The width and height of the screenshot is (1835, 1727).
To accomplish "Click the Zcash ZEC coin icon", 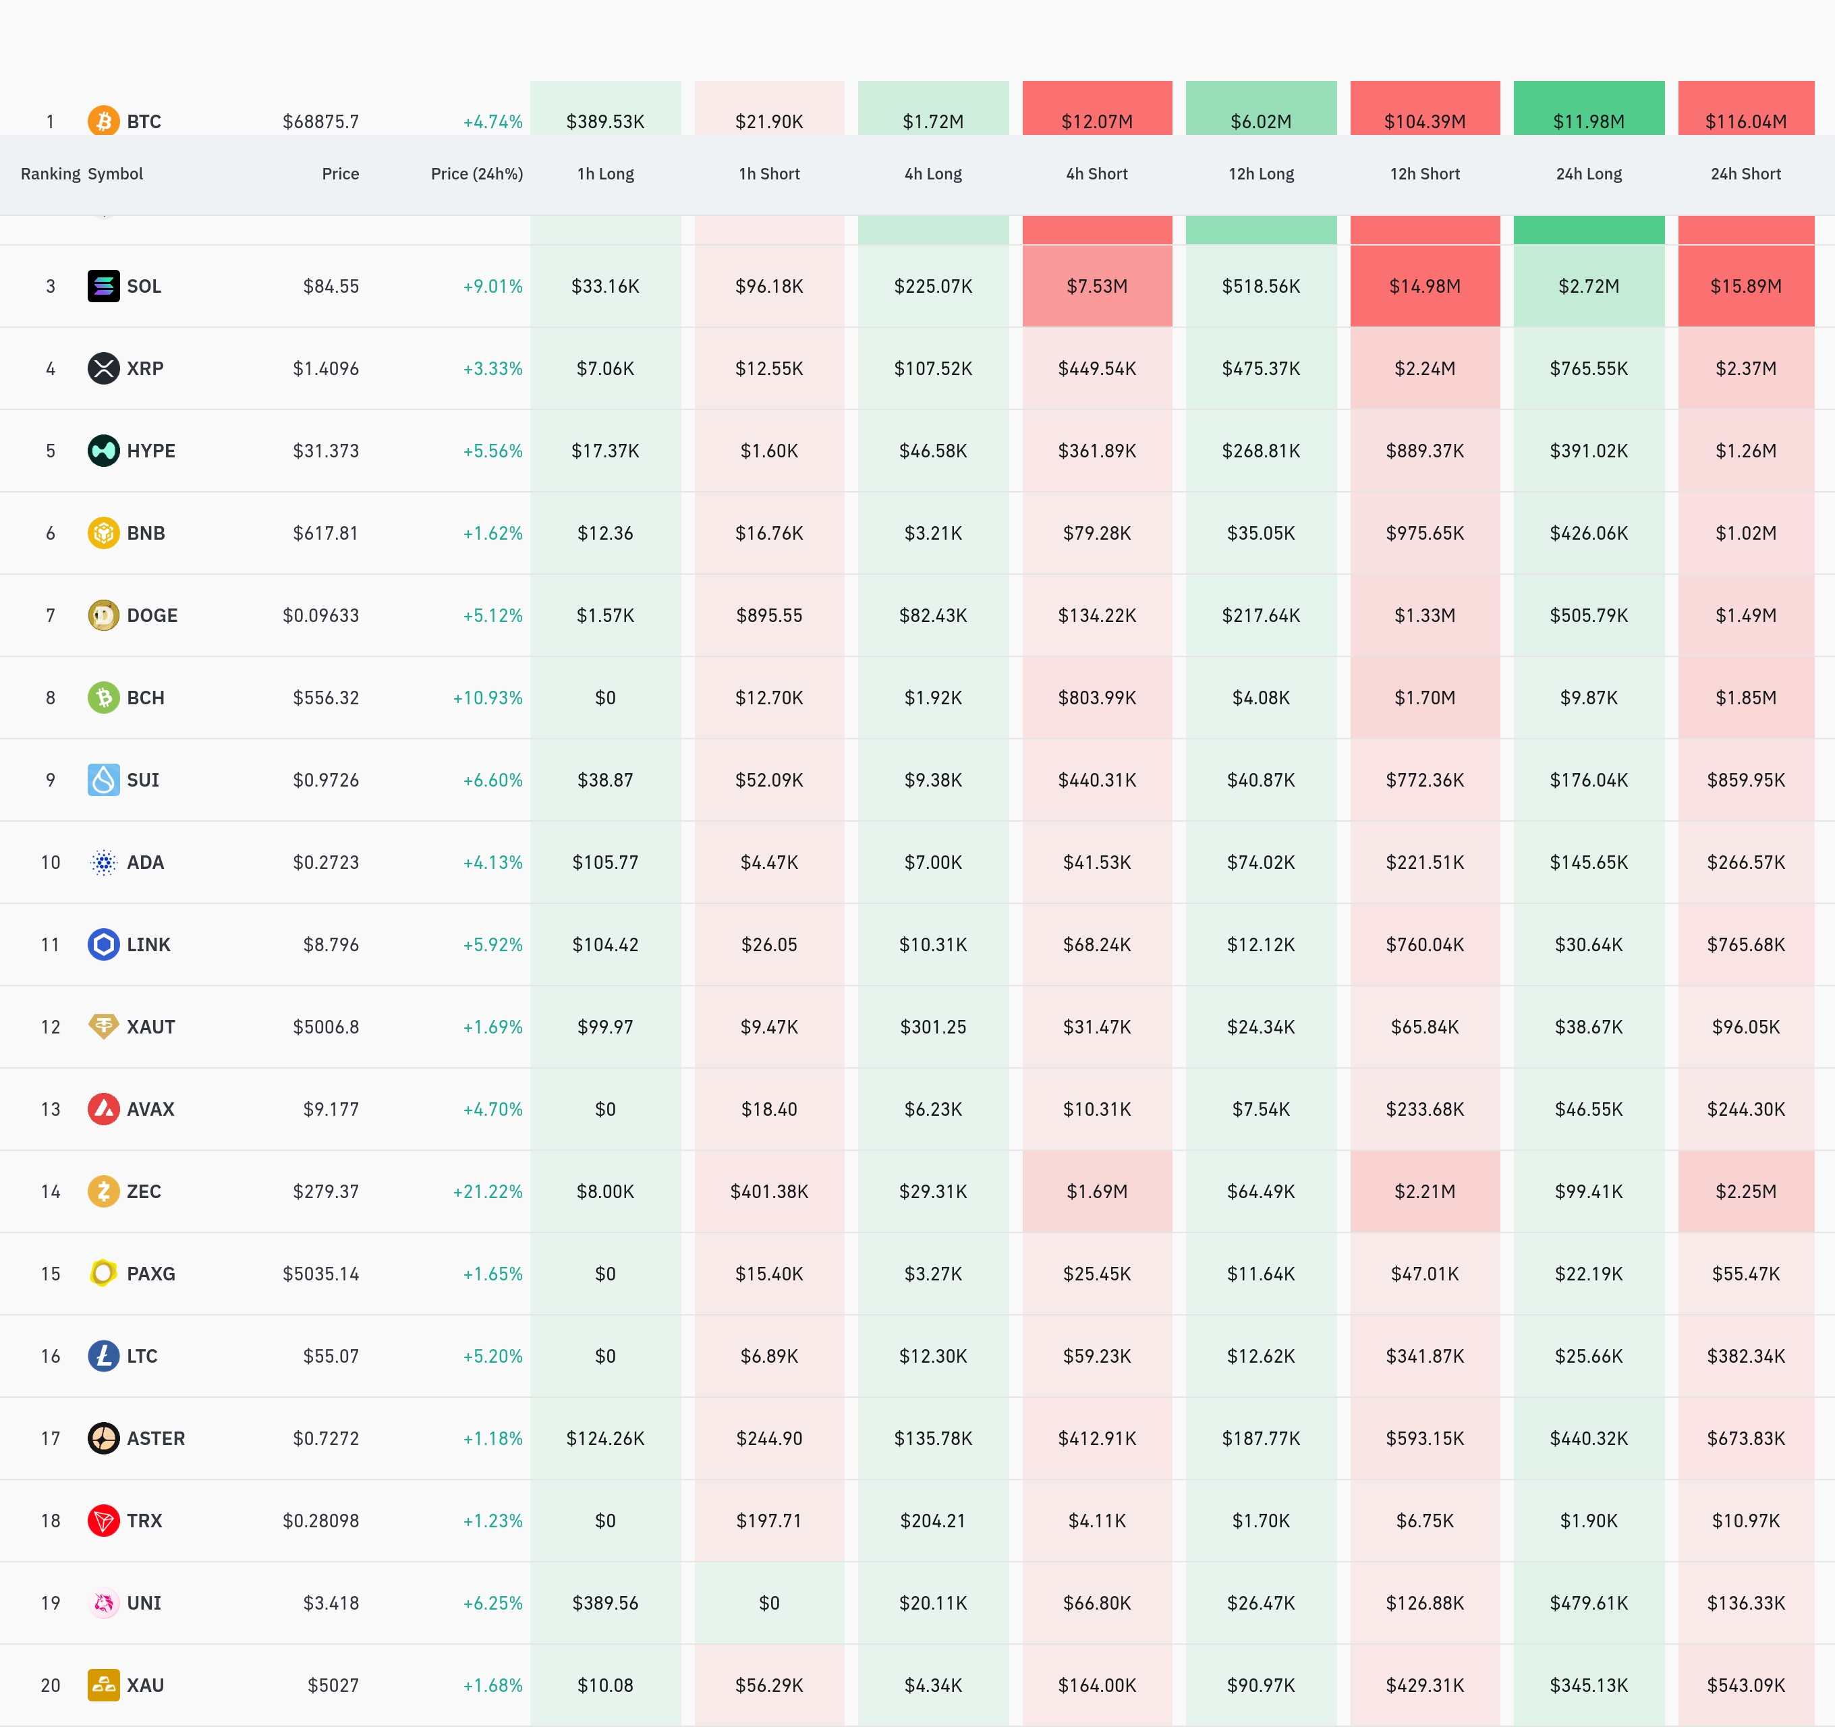I will click(x=103, y=1191).
